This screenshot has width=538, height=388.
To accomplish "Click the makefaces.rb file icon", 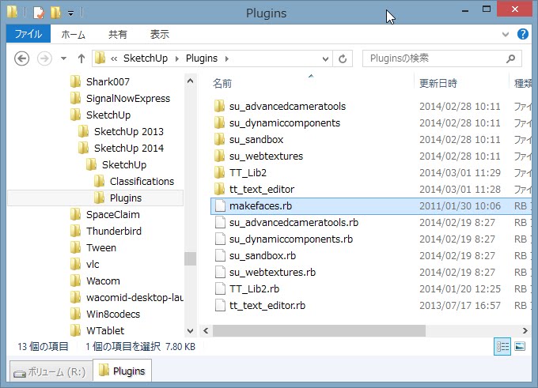I will 220,205.
